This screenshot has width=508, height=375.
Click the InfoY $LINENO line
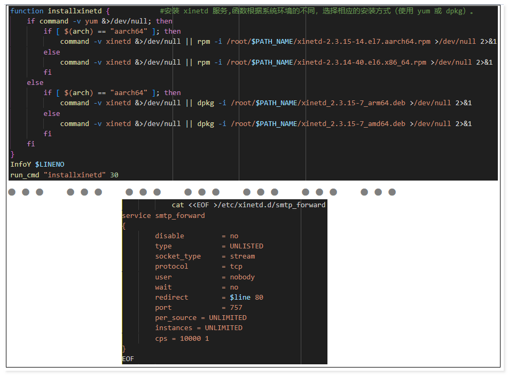coord(37,165)
